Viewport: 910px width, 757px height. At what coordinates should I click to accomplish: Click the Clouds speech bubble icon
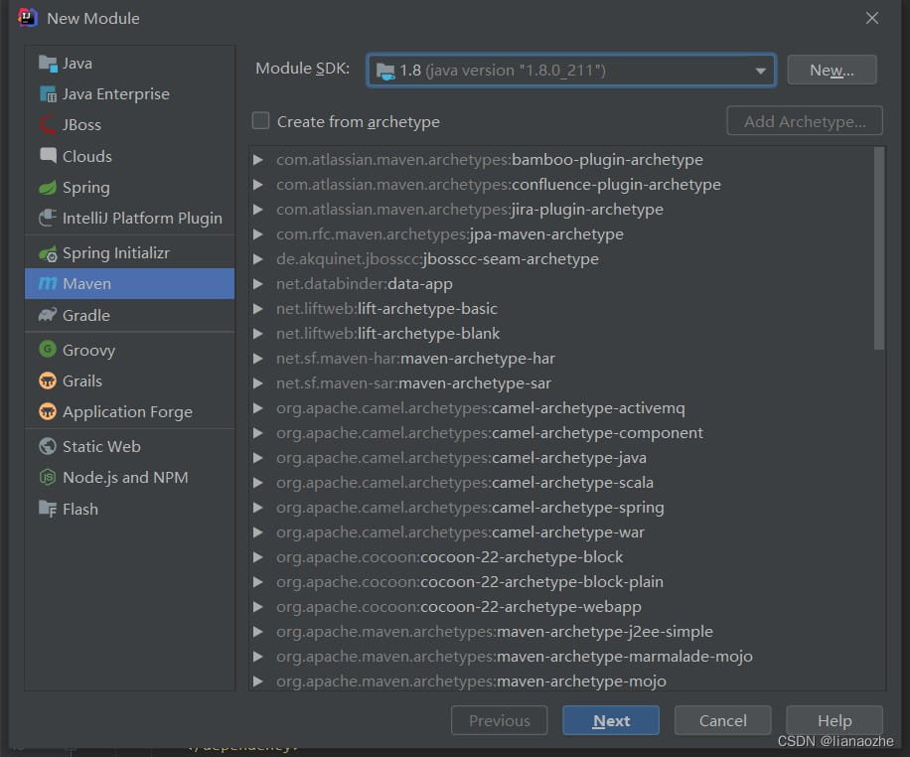point(48,156)
